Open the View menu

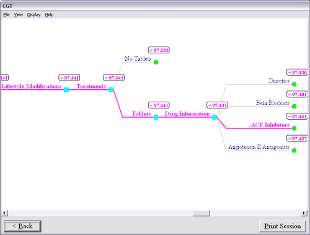[19, 15]
